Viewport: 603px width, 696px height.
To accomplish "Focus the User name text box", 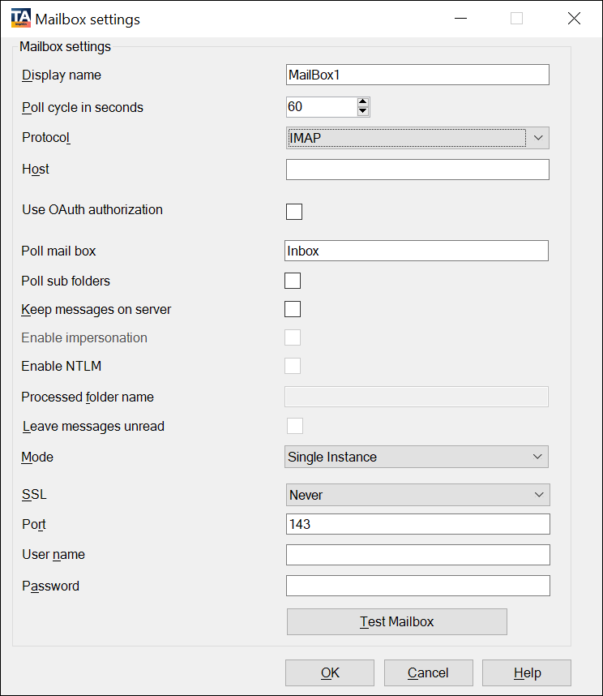I will (417, 555).
